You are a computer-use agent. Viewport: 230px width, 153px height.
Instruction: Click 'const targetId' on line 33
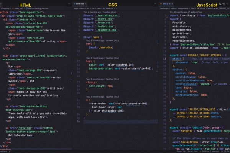(182, 131)
